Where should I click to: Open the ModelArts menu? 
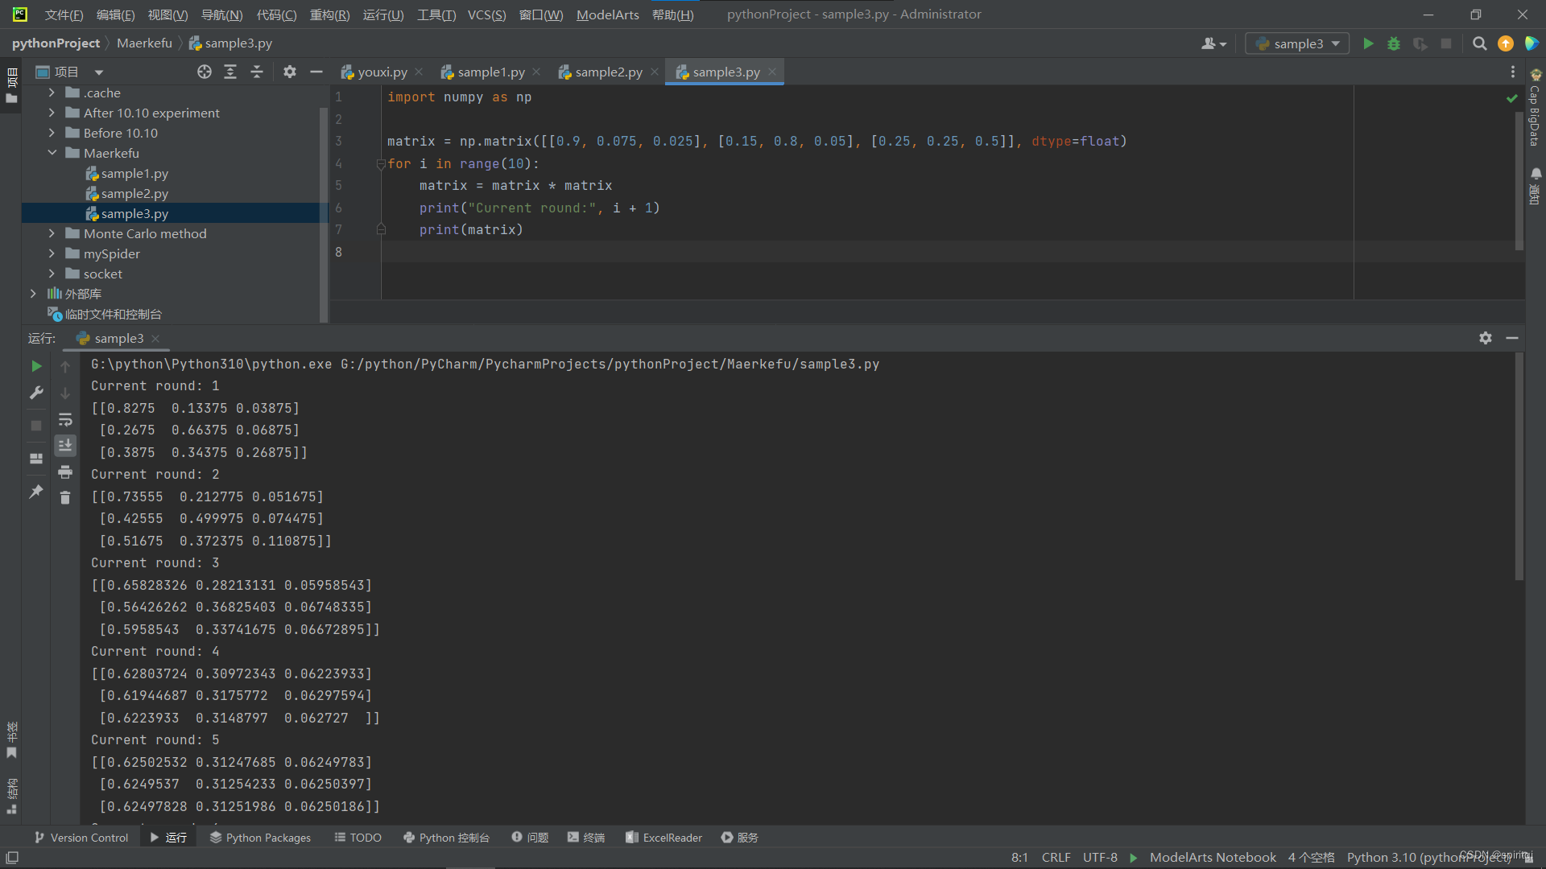click(x=607, y=14)
